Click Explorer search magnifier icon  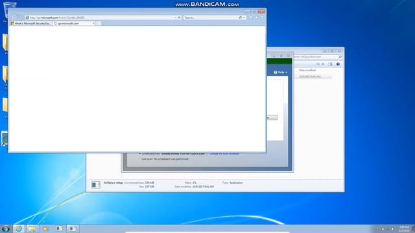(x=340, y=56)
